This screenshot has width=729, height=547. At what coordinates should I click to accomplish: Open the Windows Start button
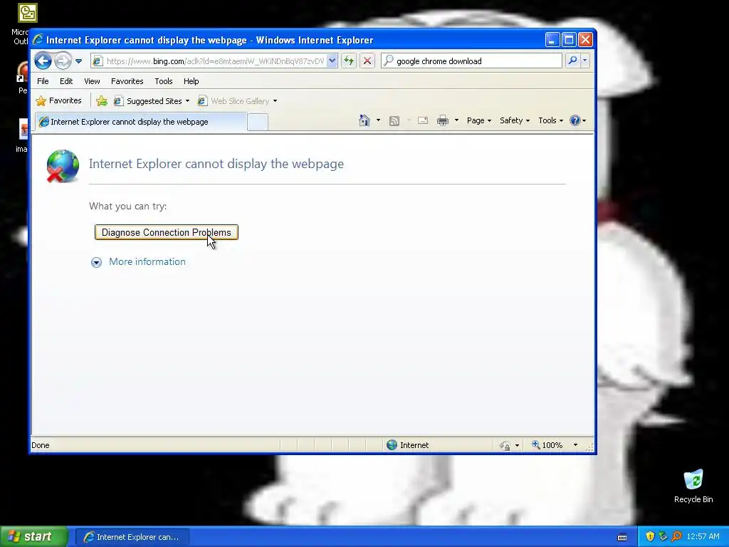pos(33,536)
